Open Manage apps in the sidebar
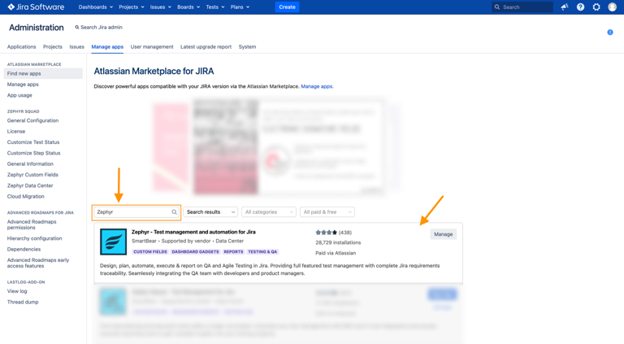The width and height of the screenshot is (624, 344). (x=23, y=85)
